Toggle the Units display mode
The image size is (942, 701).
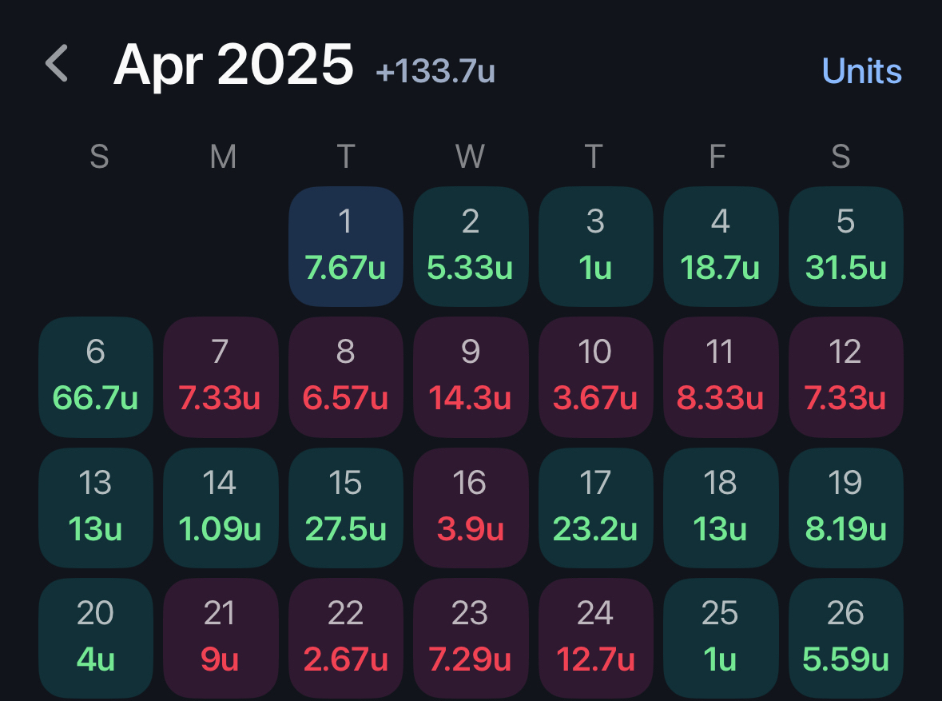[861, 71]
